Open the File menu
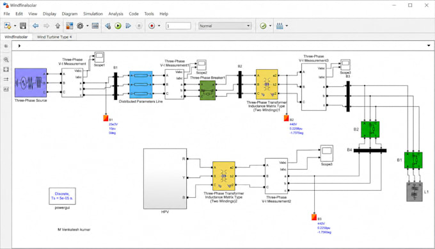 pyautogui.click(x=6, y=13)
